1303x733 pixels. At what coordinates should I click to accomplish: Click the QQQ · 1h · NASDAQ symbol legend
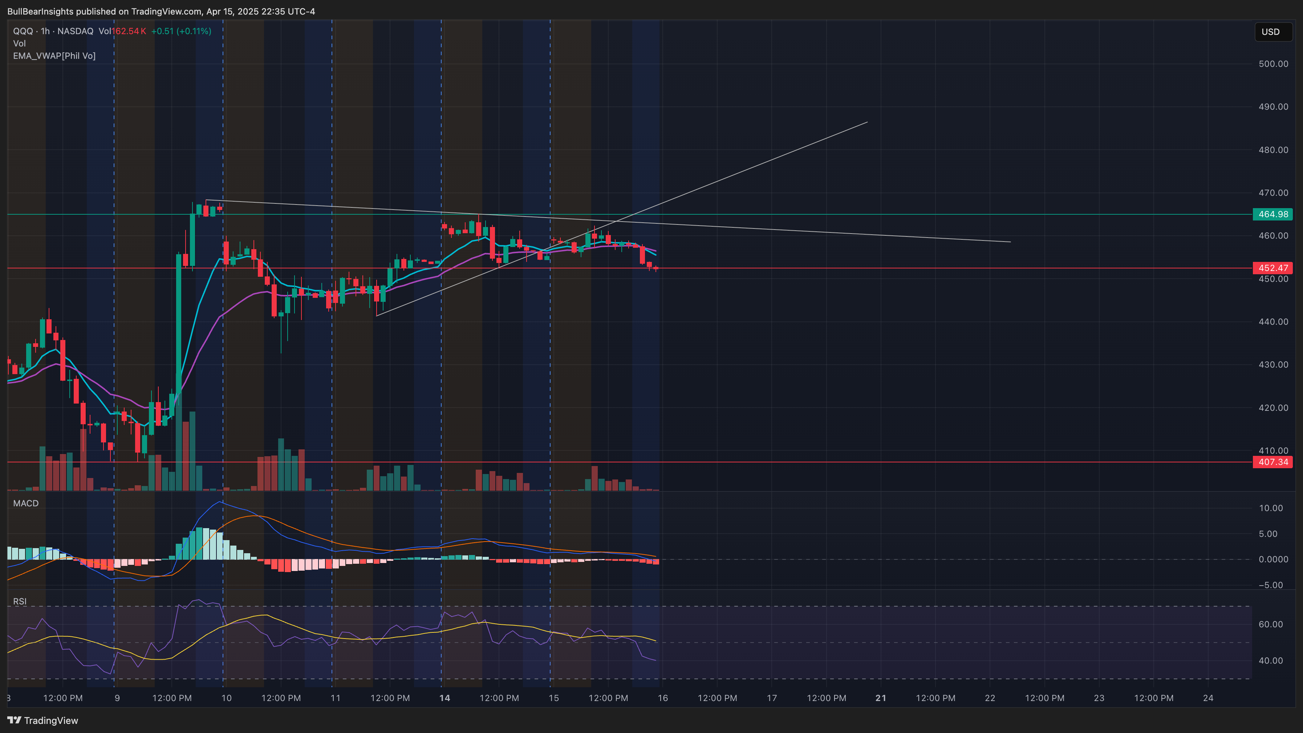pyautogui.click(x=53, y=31)
